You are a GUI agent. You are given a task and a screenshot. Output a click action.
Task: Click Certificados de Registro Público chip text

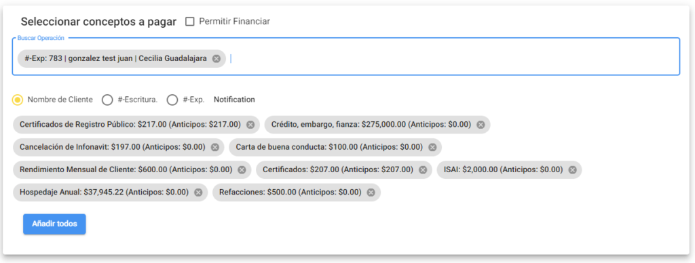(x=130, y=125)
